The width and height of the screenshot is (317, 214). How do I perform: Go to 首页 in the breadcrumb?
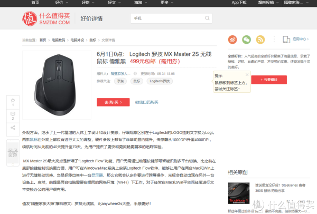[43, 40]
